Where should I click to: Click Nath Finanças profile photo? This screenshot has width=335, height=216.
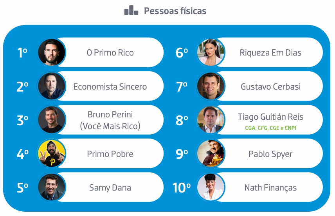(x=211, y=187)
